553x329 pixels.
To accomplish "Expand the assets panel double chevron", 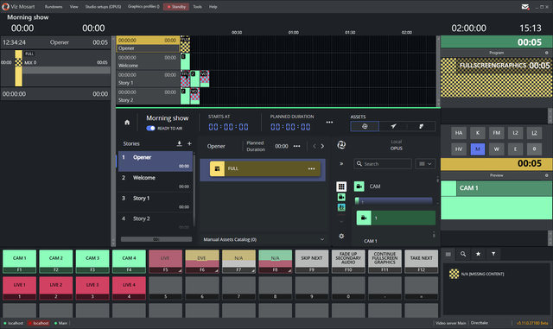I will (341, 163).
